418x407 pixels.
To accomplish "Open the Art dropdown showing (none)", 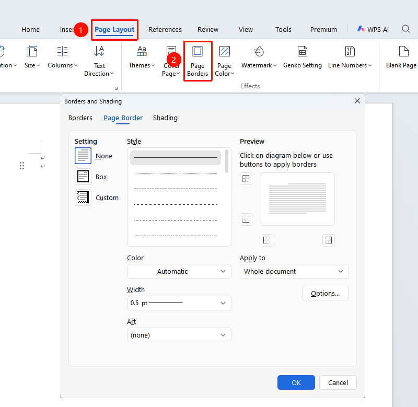I will point(179,335).
